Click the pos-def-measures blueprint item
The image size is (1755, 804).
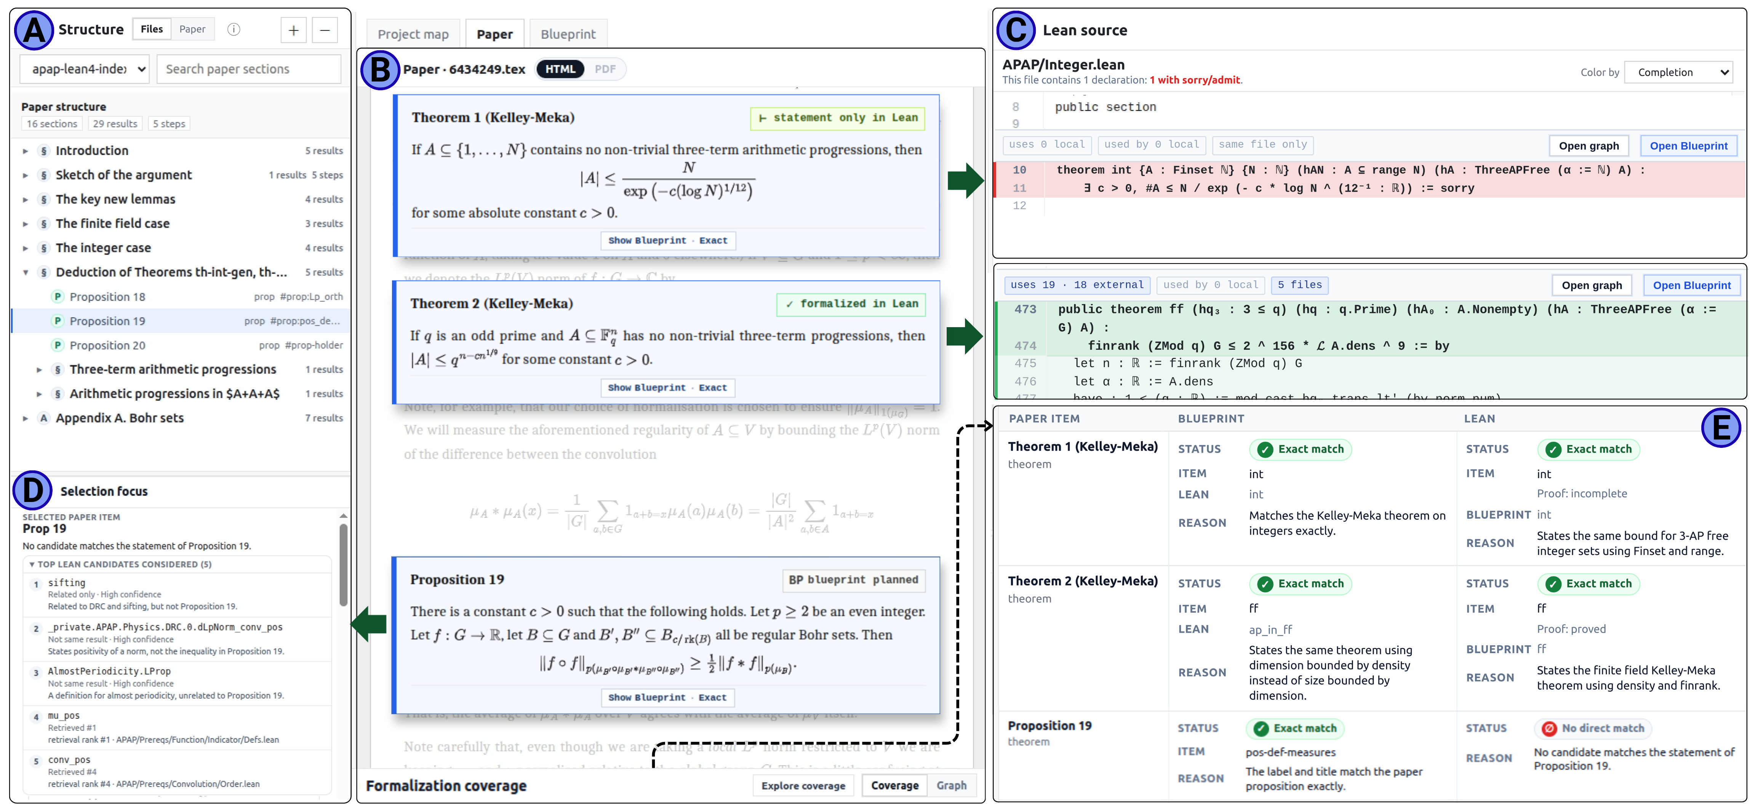(1290, 752)
